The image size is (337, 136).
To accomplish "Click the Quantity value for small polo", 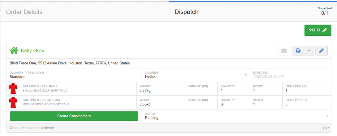I will 222,91.
